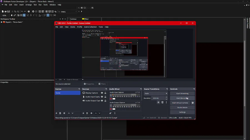Image resolution: width=250 pixels, height=140 pixels.
Task: Select the Scene item in Scenes list
Action: tap(67, 93)
